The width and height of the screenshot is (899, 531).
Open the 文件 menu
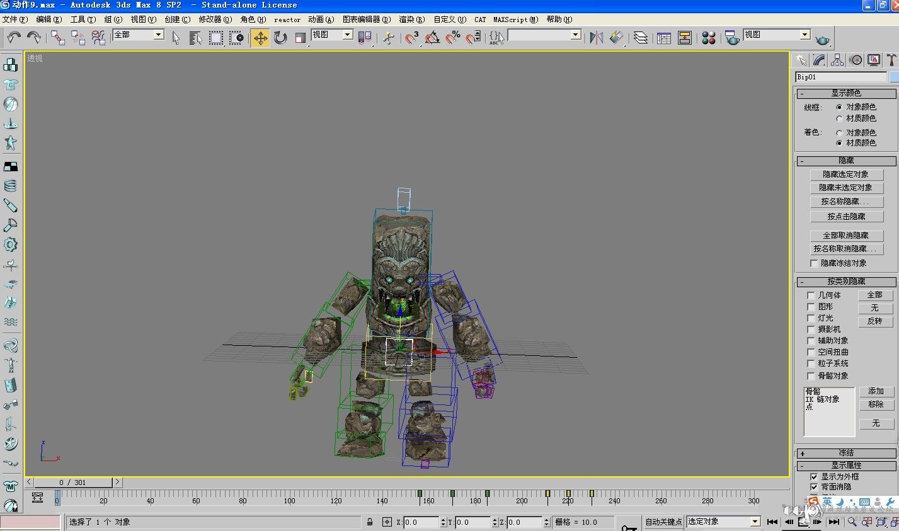(x=14, y=20)
